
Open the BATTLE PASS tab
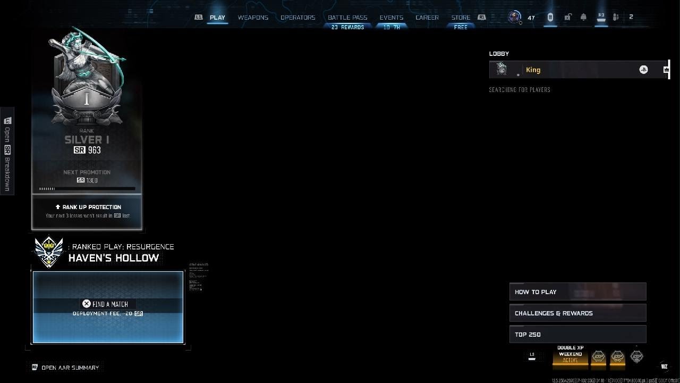347,18
